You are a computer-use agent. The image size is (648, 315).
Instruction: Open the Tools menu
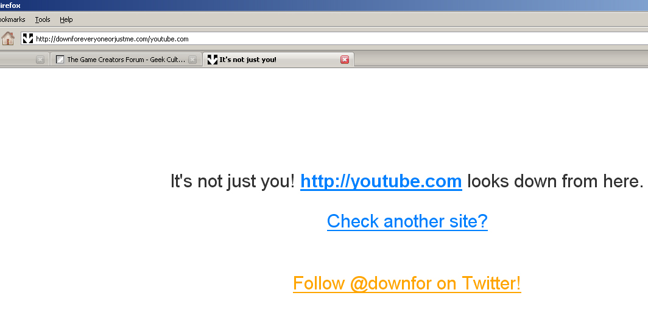43,19
